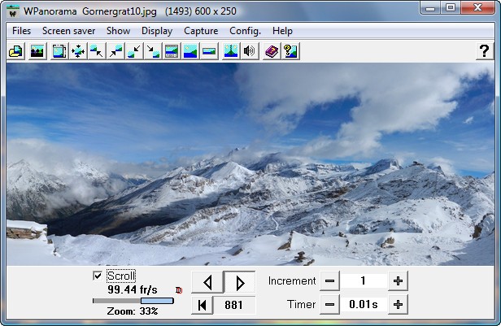Open the Config. menu
Screen dimensions: 501x326
click(x=245, y=31)
